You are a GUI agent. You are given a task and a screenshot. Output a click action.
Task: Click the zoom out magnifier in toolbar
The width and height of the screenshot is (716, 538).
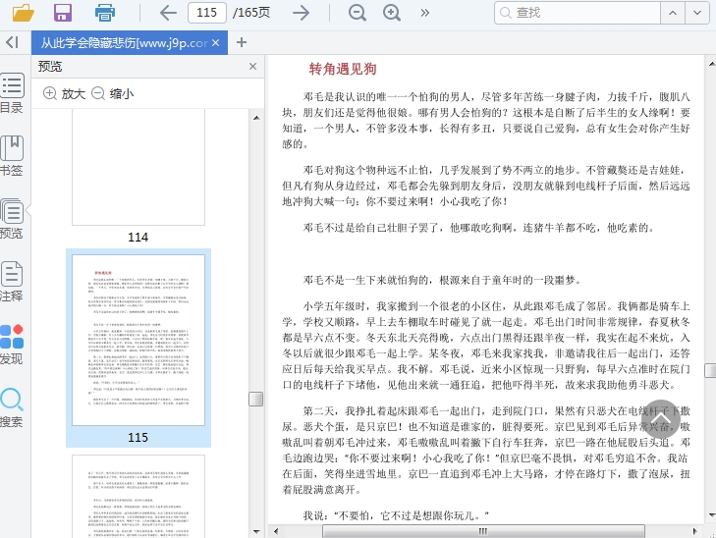tap(358, 13)
